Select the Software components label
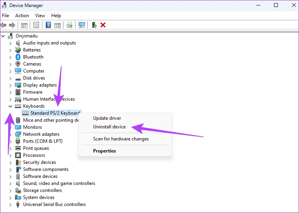The width and height of the screenshot is (299, 213). [45, 169]
